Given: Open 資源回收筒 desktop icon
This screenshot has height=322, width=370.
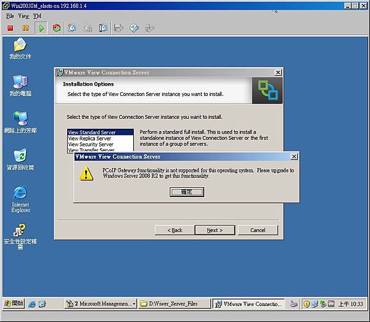Looking at the screenshot, I should point(20,159).
